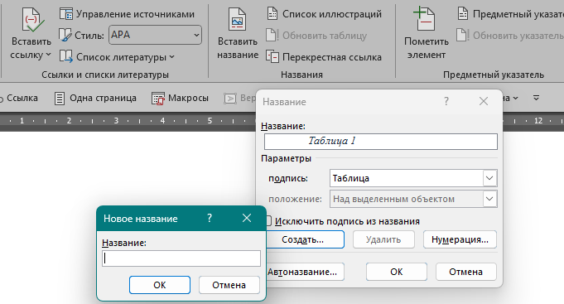Click OK in the Название dialog
This screenshot has height=304, width=564.
[397, 272]
